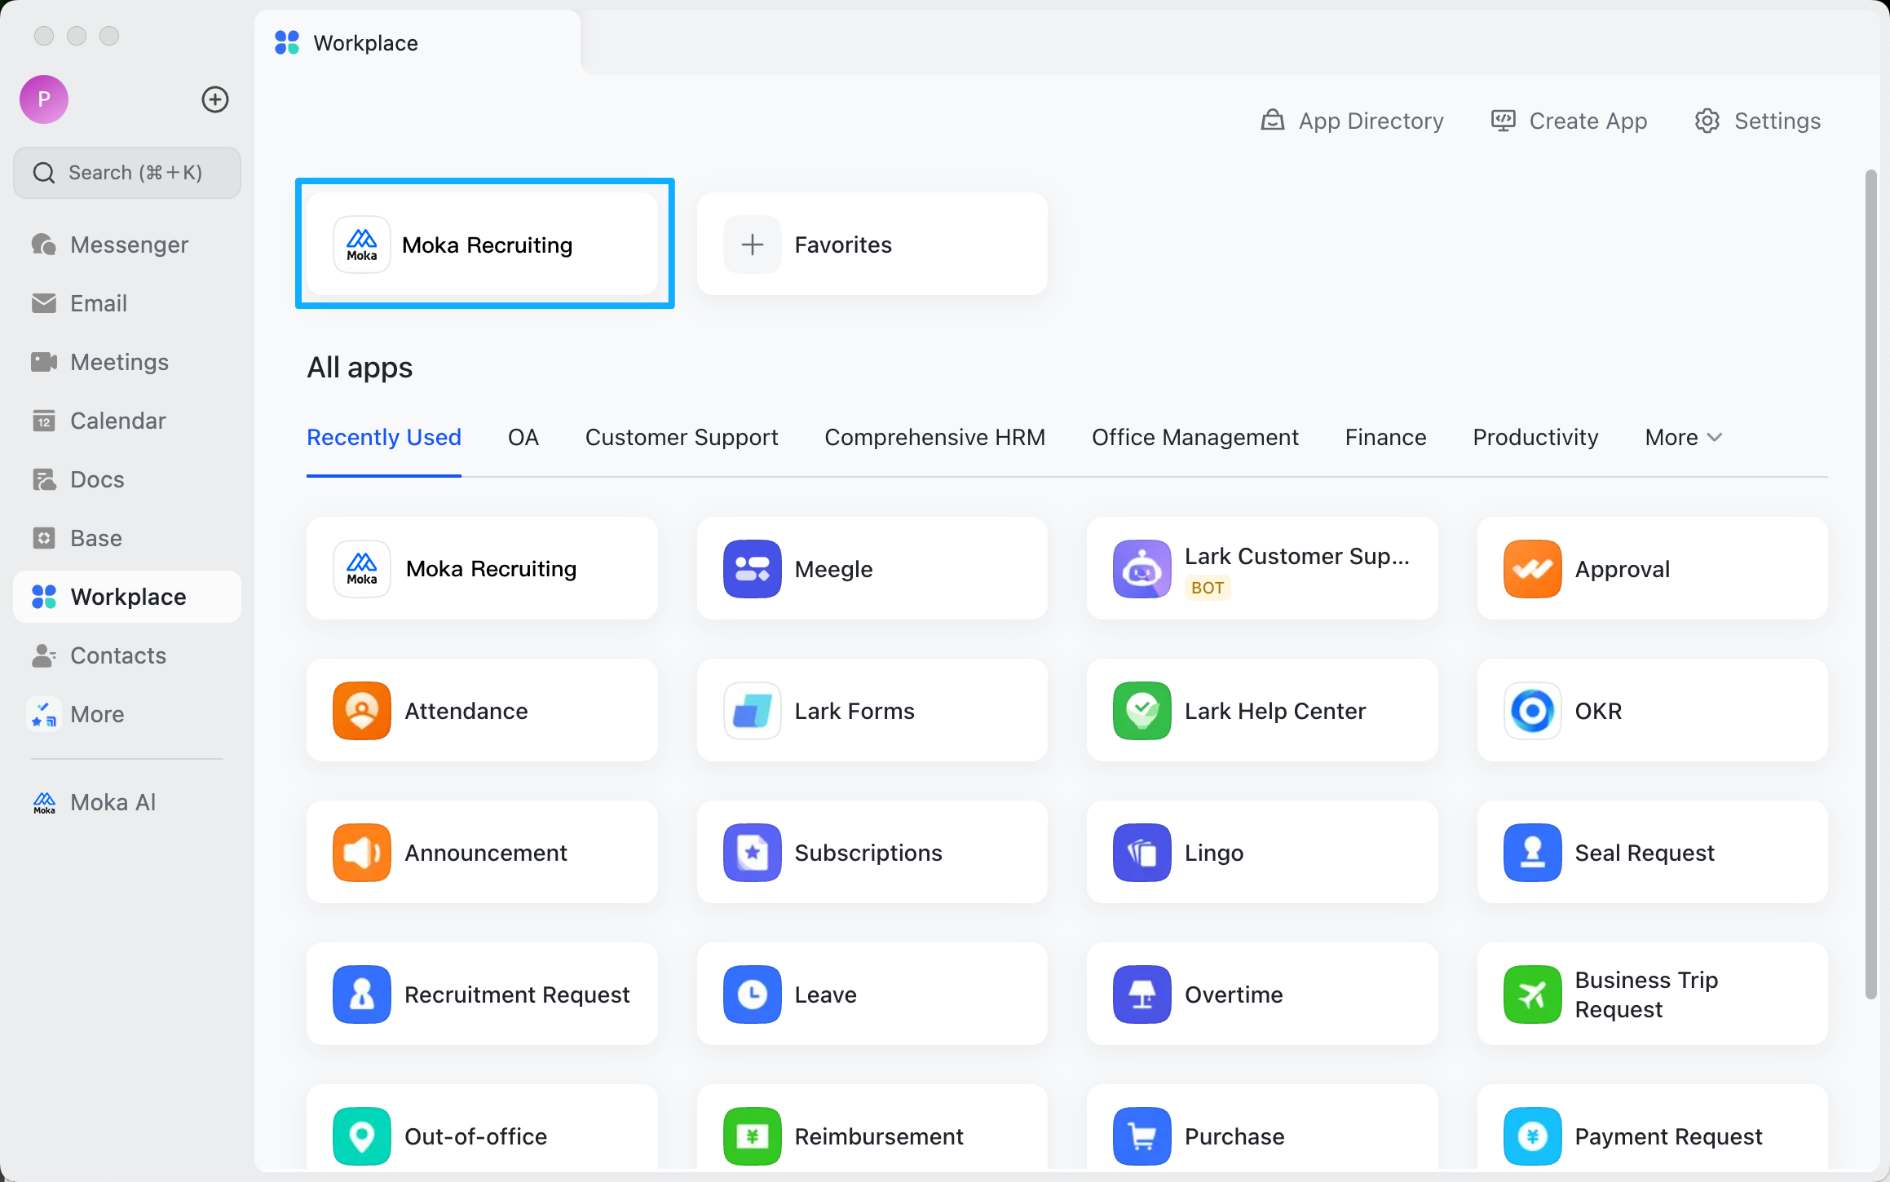
Task: Select the Office Management tab
Action: (1195, 438)
